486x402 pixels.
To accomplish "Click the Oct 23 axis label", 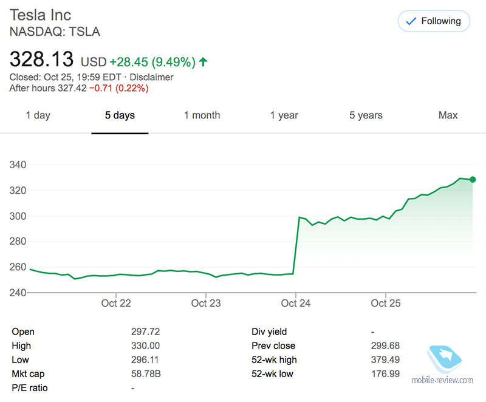I will click(x=206, y=303).
